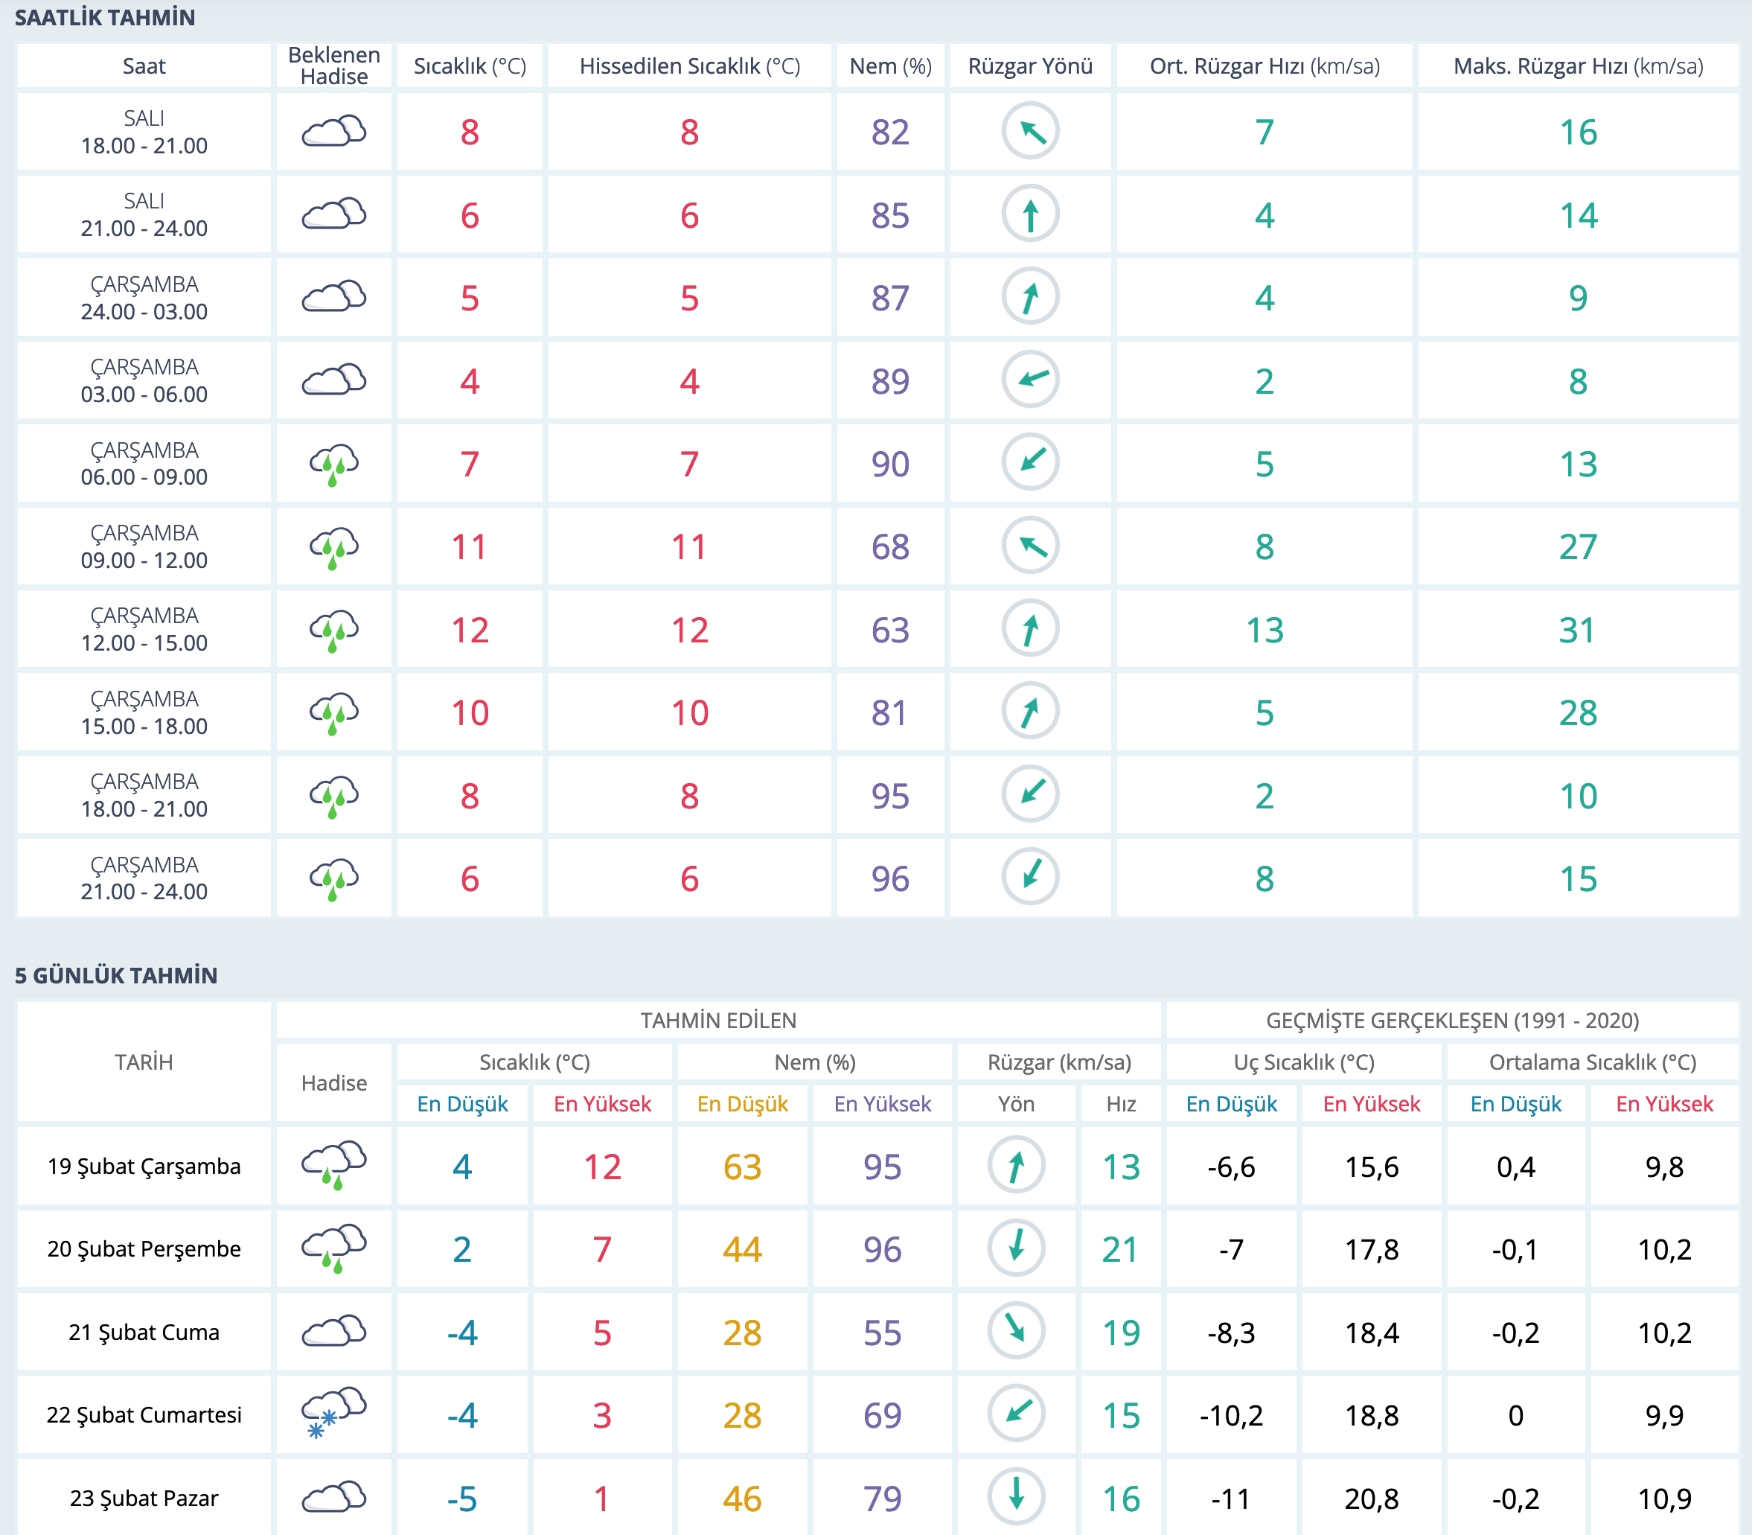Click wind direction icon for 21 Şubat Cuma
The image size is (1752, 1535).
click(x=1016, y=1331)
